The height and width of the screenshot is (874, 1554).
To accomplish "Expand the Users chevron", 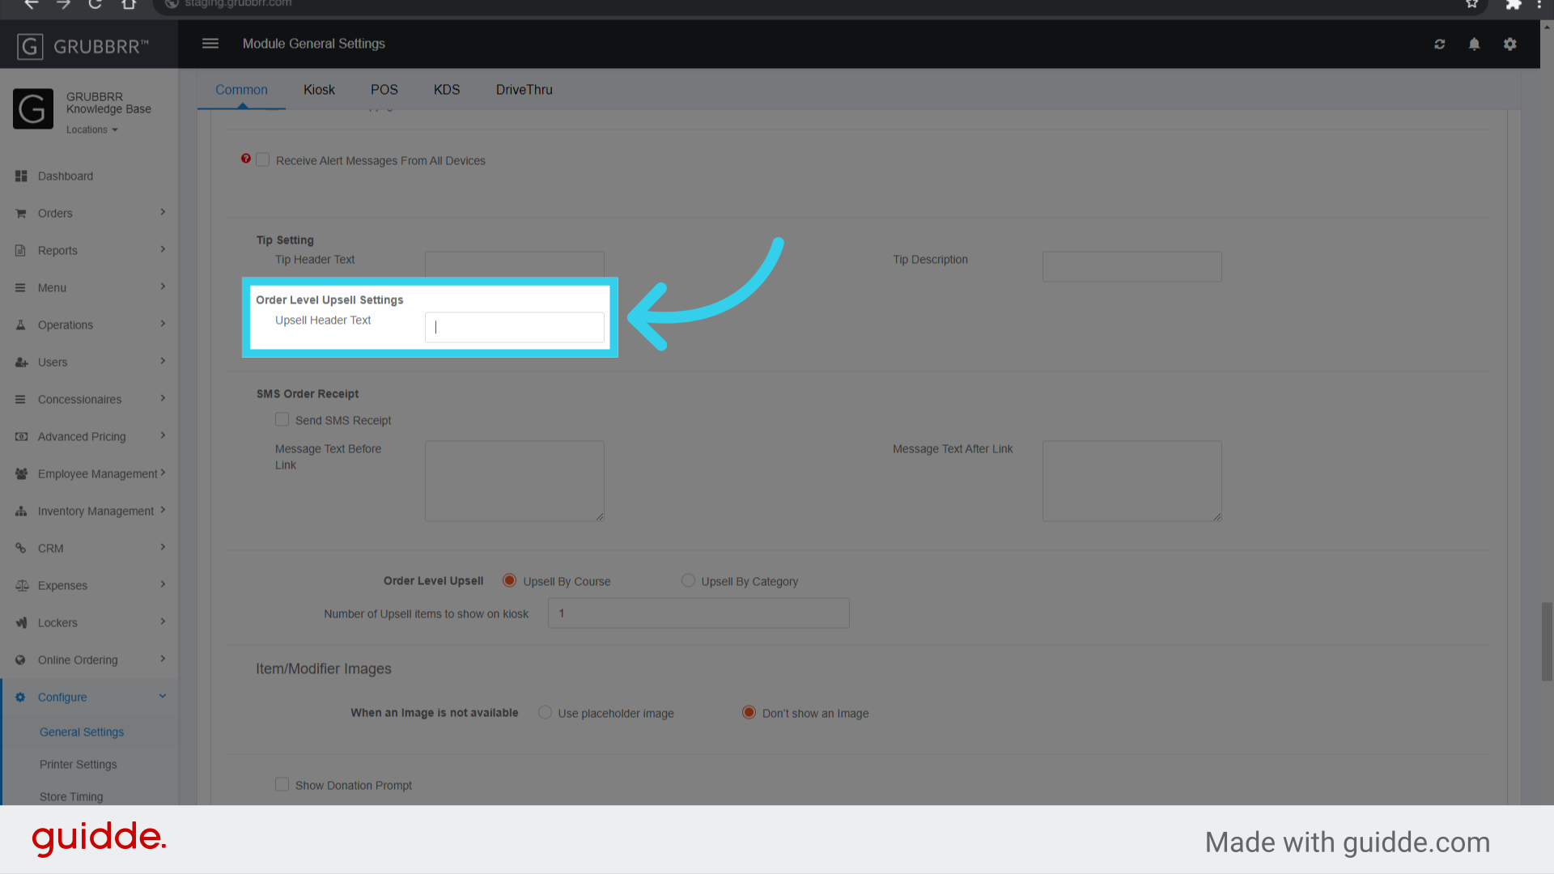I will [x=163, y=362].
